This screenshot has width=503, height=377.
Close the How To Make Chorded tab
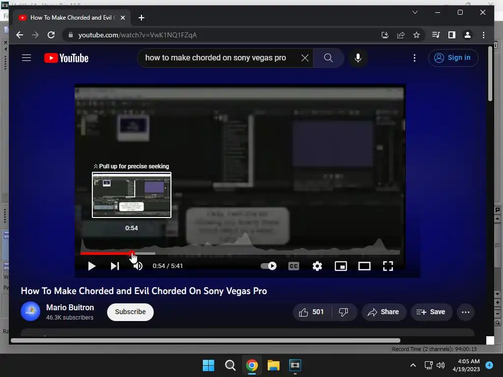(122, 18)
